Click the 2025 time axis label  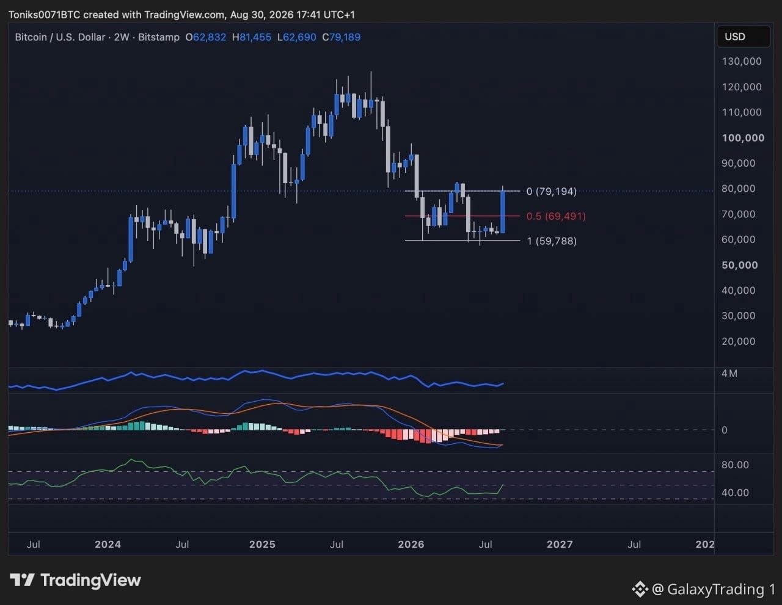pos(262,544)
